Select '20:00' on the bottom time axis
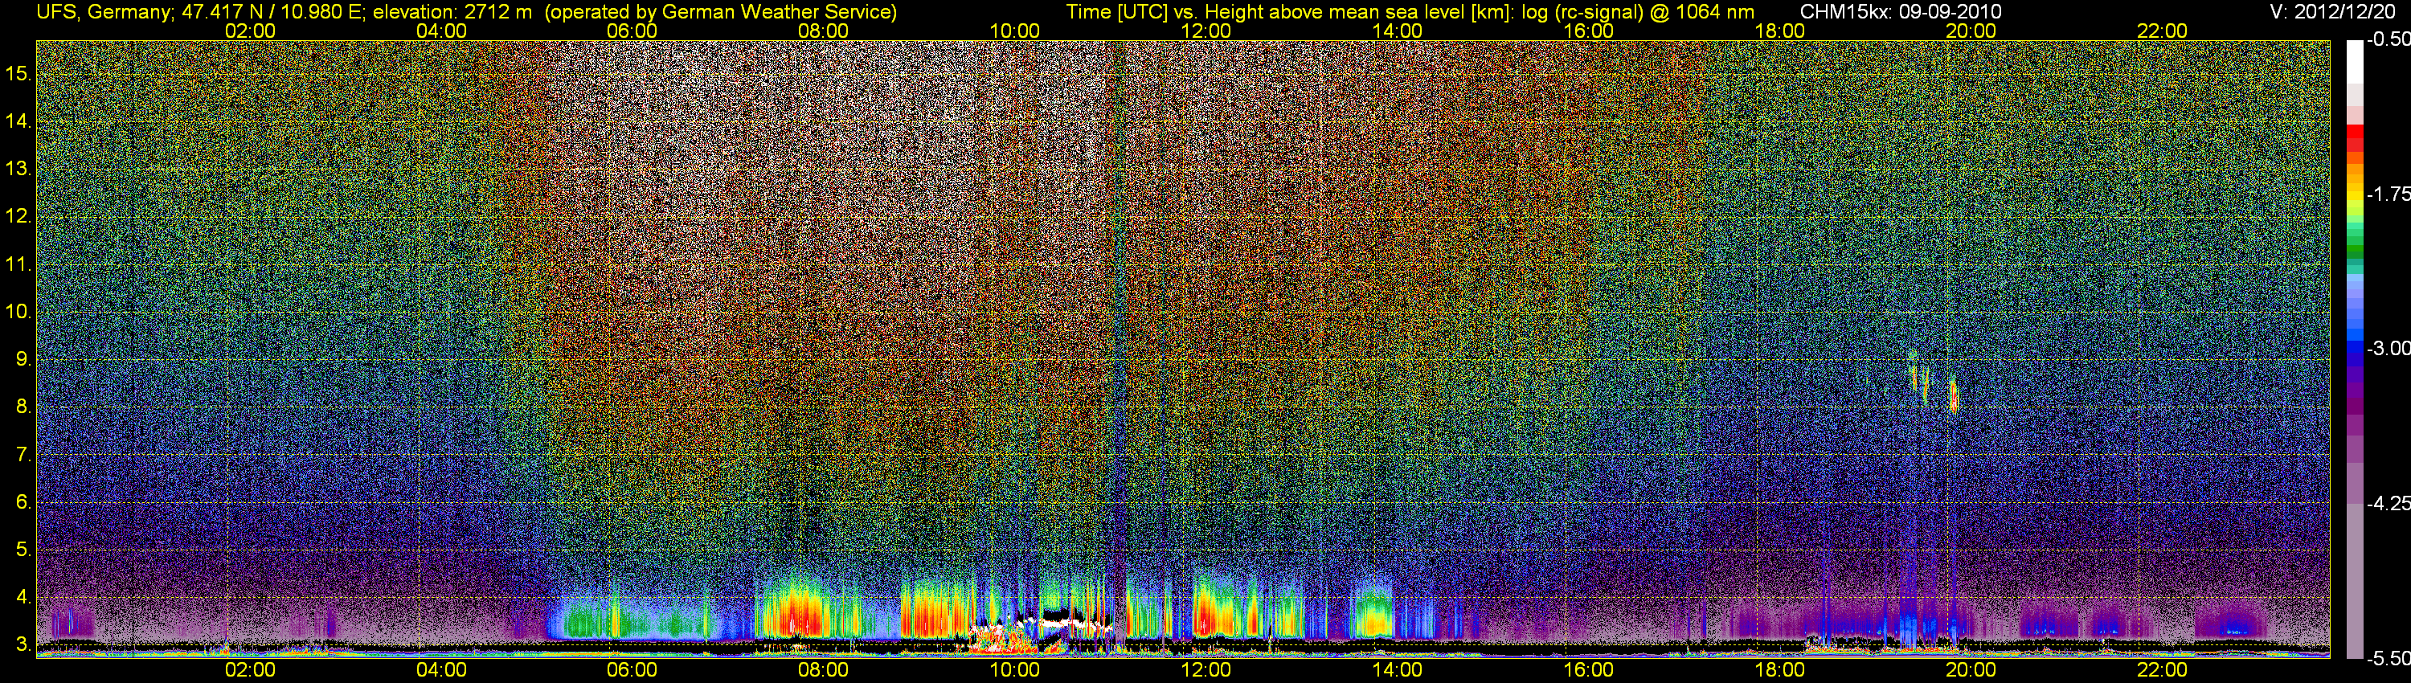Screen dimensions: 2411x683 coord(1971,670)
